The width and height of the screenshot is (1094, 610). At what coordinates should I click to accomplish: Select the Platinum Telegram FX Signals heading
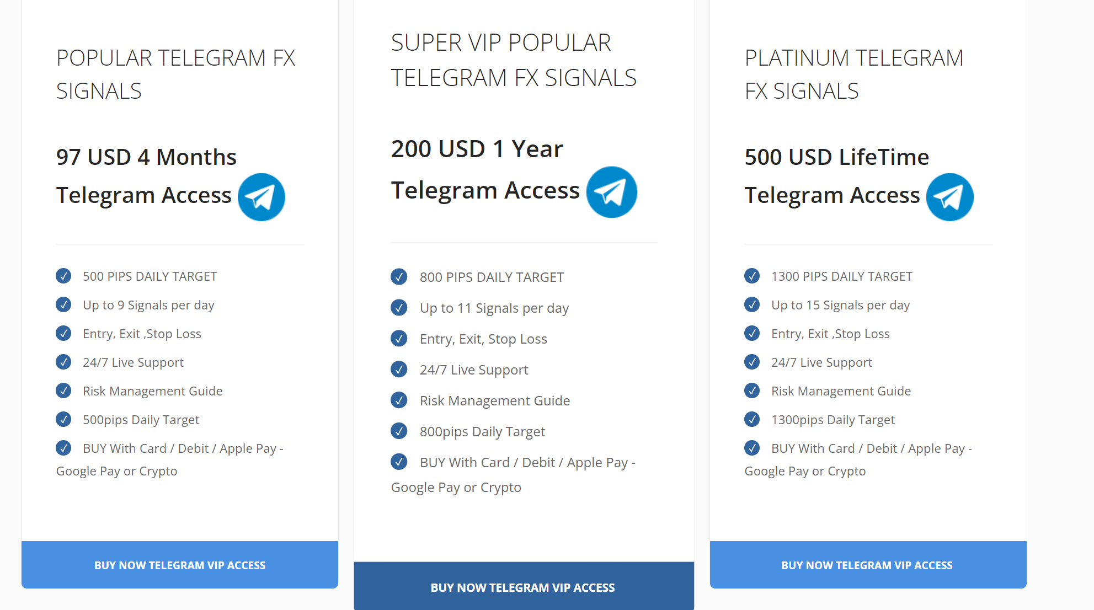(x=854, y=74)
